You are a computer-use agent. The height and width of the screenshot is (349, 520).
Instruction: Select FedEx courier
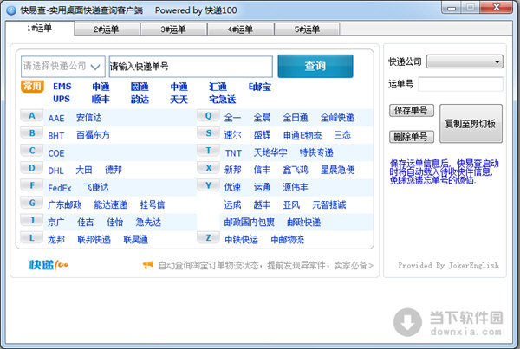coord(60,188)
